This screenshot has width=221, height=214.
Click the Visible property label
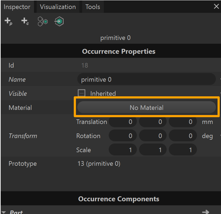click(18, 94)
